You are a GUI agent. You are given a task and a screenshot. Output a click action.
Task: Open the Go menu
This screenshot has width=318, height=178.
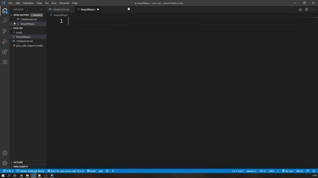(x=47, y=3)
